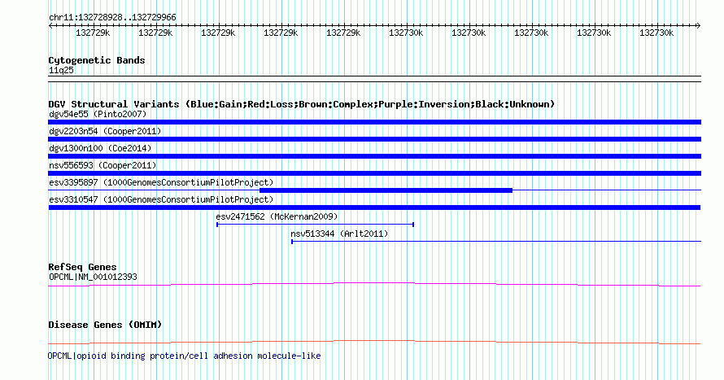
Task: Click the RefSeq Genes track heading
Action: point(82,267)
